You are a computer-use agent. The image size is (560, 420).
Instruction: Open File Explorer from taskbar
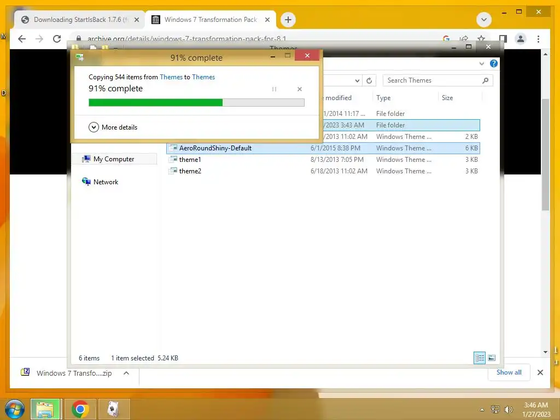45,409
